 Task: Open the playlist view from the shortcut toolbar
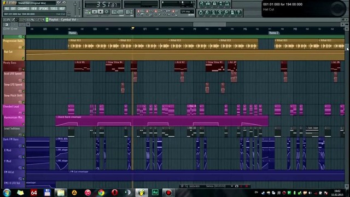click(202, 4)
